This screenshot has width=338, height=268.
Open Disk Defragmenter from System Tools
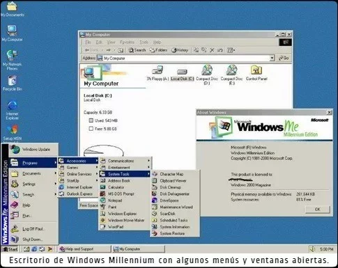click(175, 194)
